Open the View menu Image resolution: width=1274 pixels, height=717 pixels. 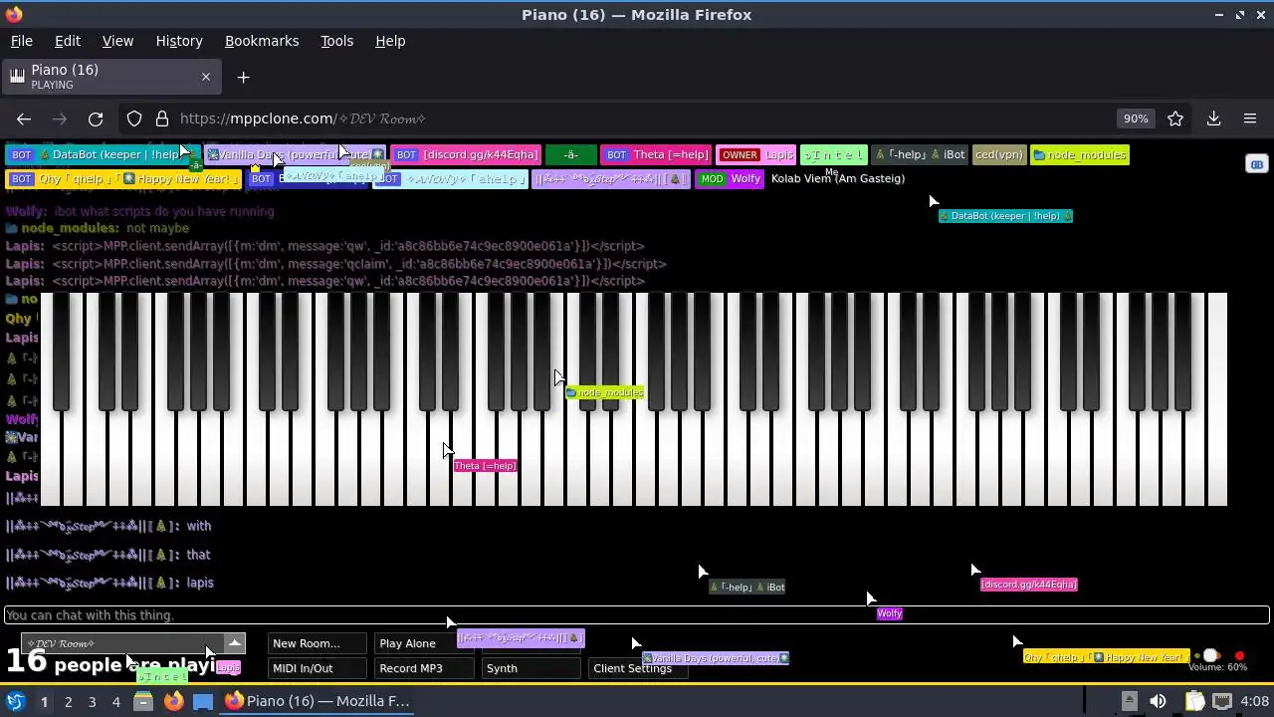point(117,41)
